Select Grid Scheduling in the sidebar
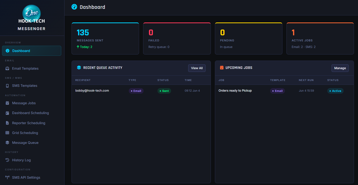This screenshot has height=185, width=358. coord(31,133)
